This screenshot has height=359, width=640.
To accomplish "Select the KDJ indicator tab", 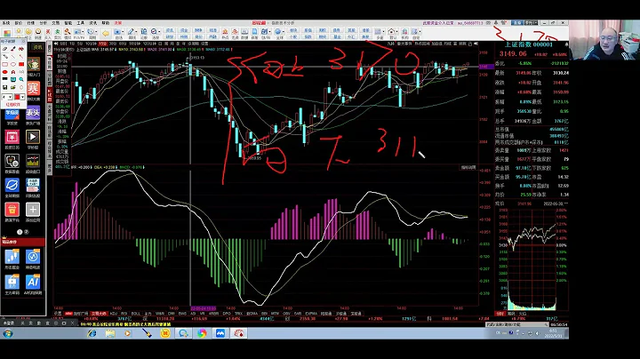I will click(x=113, y=314).
